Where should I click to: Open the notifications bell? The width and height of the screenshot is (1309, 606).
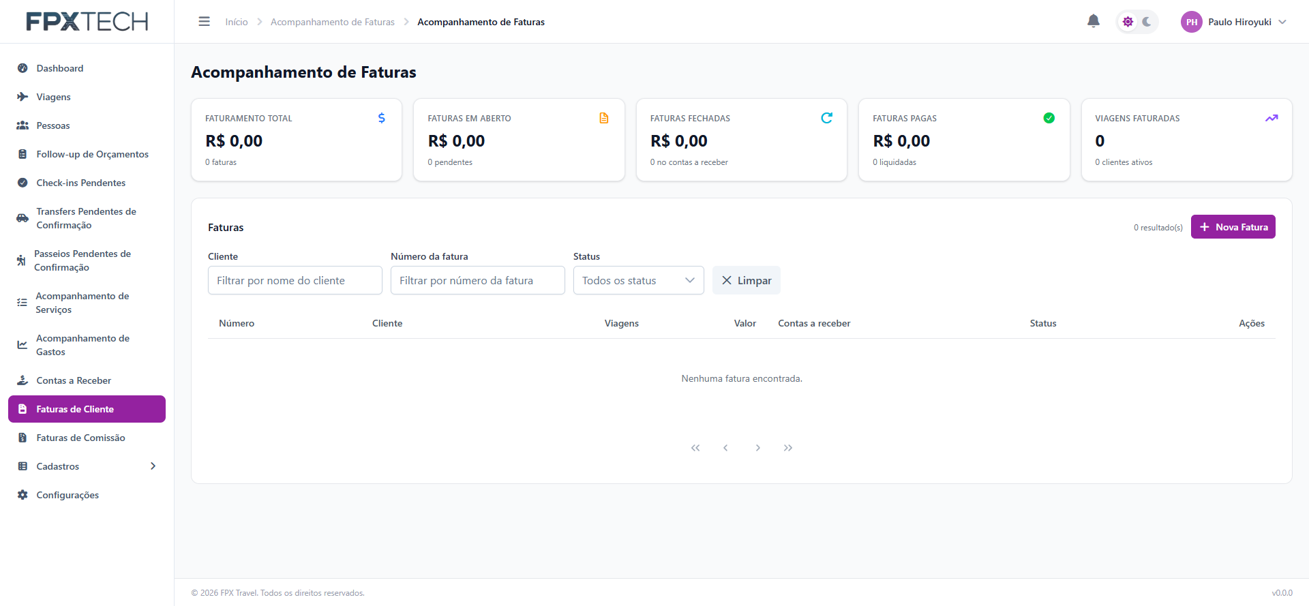click(x=1094, y=21)
